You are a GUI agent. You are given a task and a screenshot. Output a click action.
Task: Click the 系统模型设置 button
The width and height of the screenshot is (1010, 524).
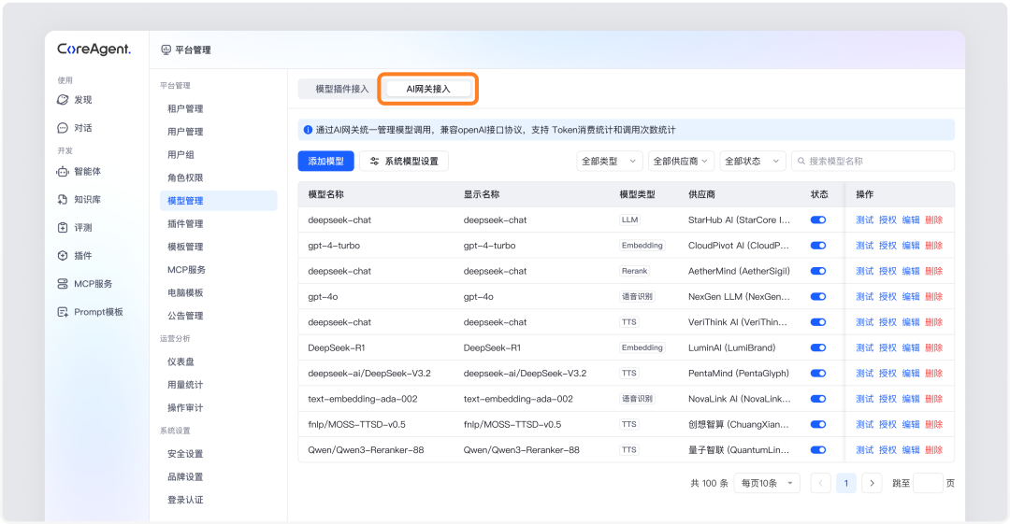click(x=404, y=161)
